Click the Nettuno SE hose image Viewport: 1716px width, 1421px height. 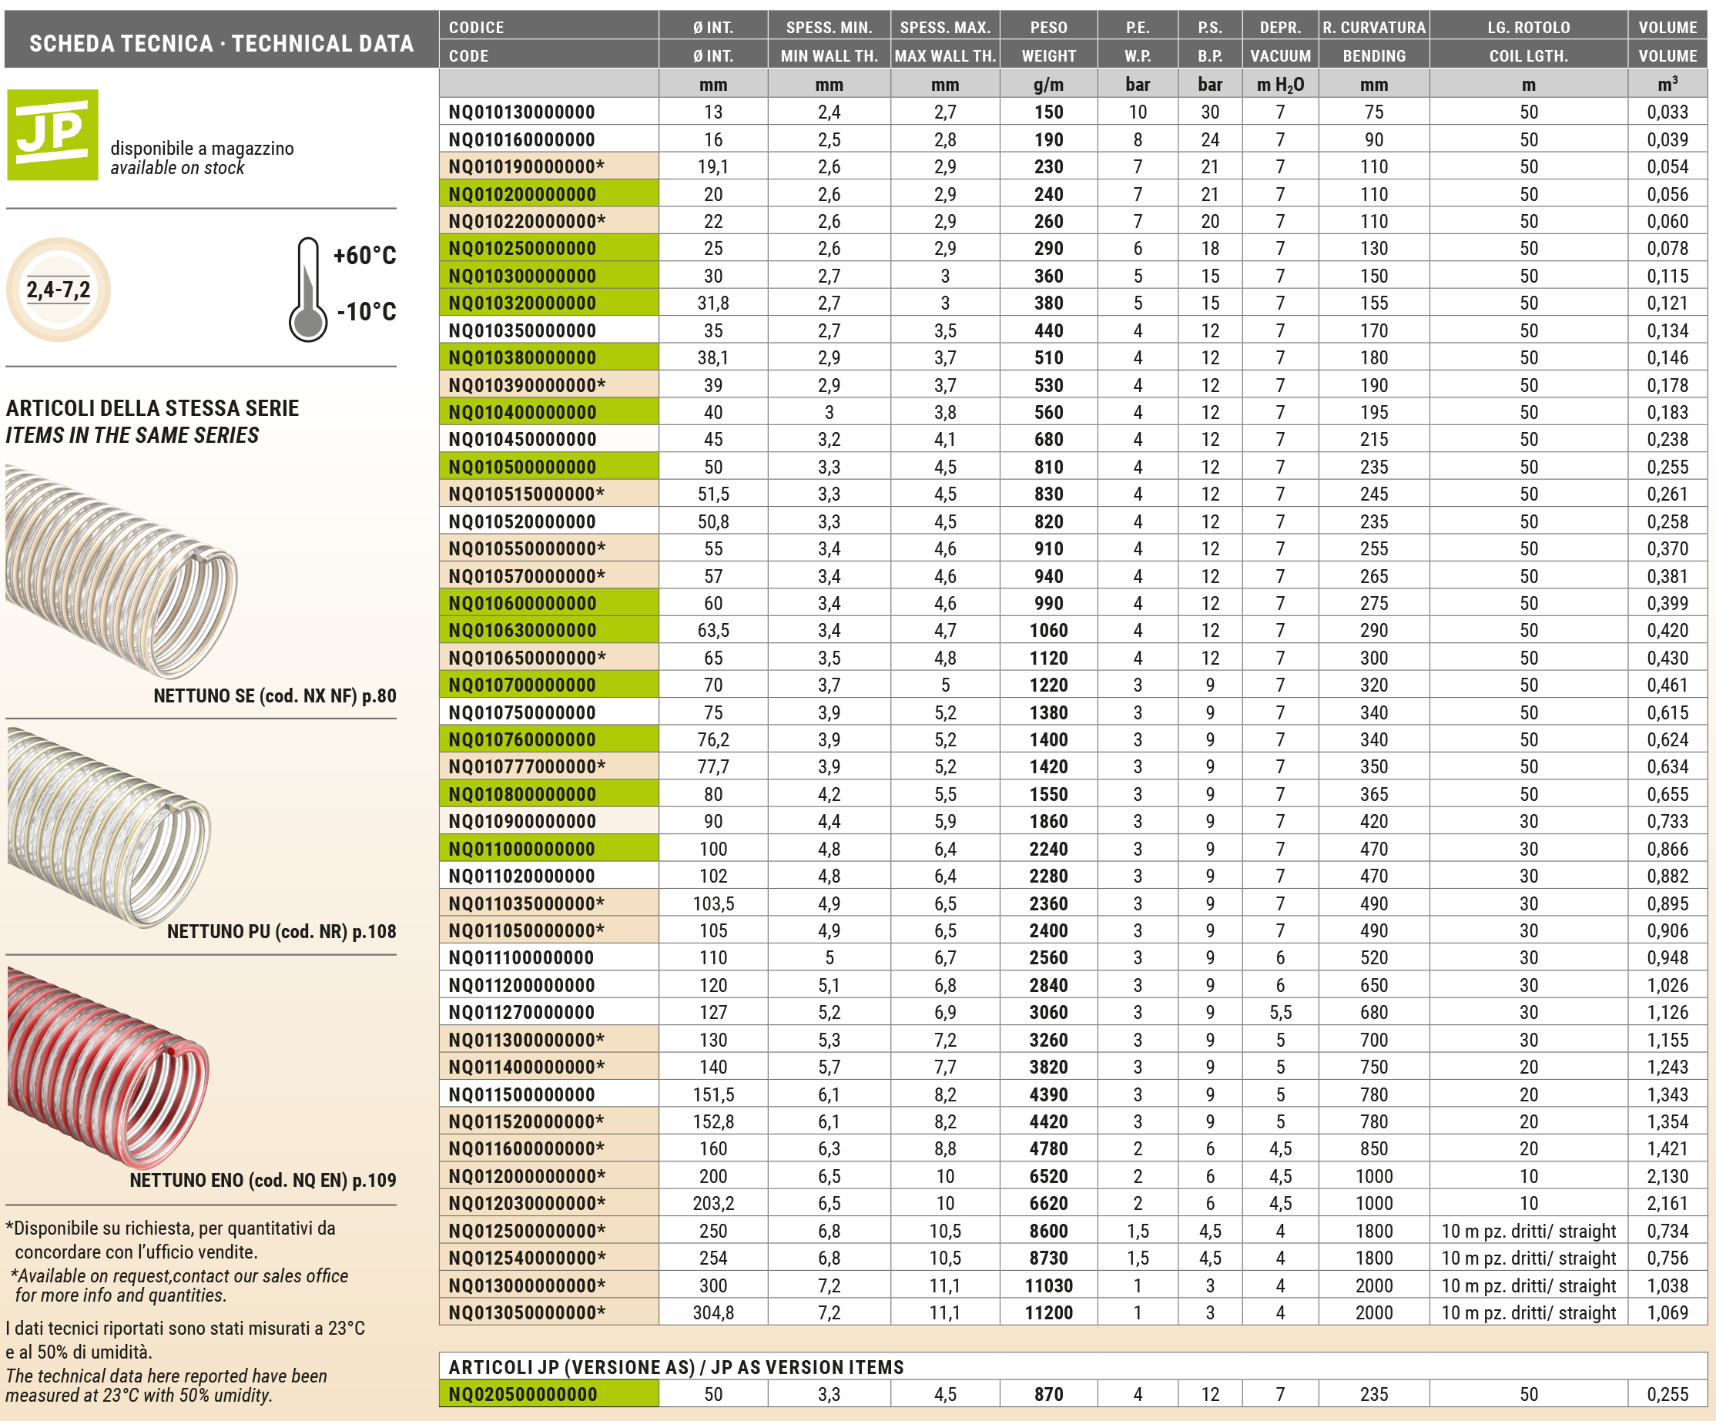click(121, 571)
